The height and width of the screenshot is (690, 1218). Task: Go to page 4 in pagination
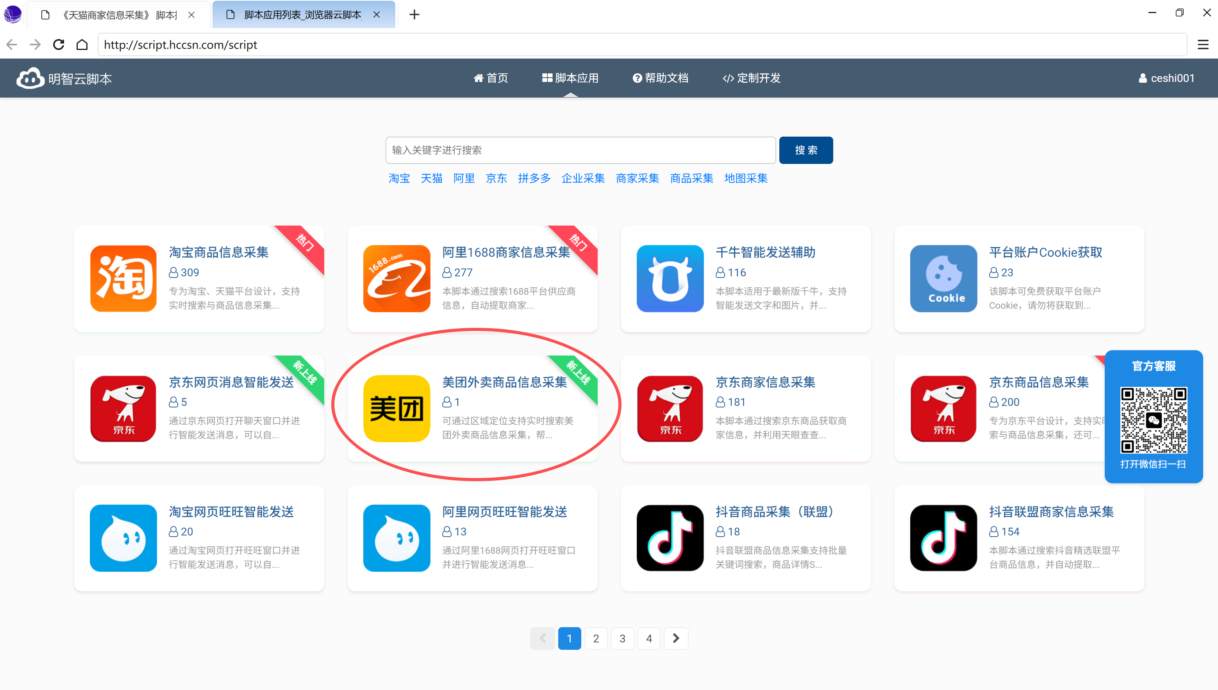tap(649, 638)
